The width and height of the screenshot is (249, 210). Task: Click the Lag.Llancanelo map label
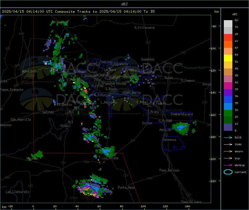coord(18,192)
